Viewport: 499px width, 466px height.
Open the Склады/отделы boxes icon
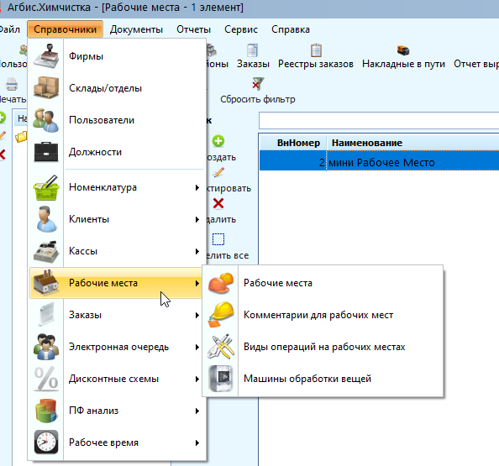(x=46, y=88)
